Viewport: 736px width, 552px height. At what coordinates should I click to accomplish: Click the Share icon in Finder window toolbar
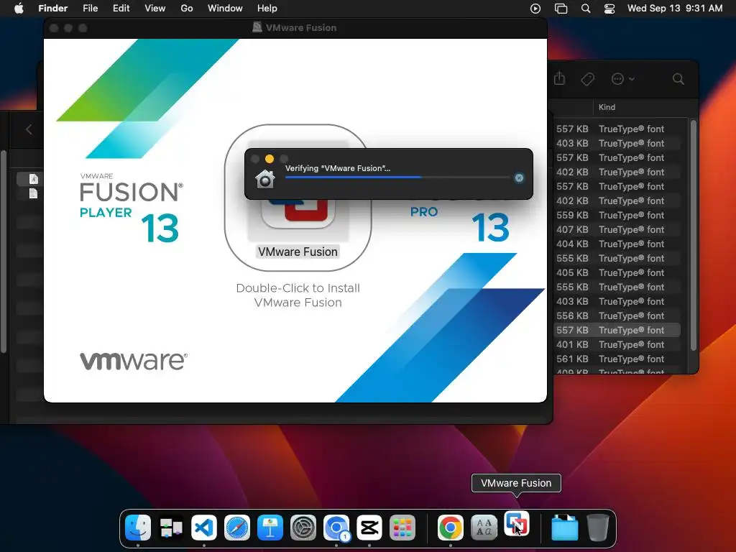click(x=559, y=79)
